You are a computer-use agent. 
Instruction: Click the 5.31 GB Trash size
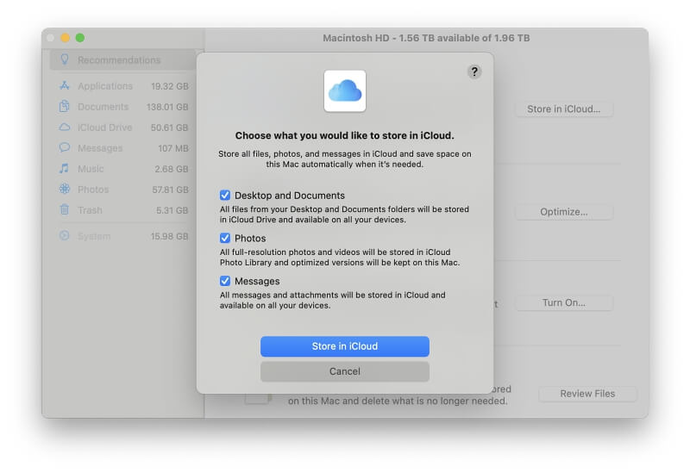172,210
